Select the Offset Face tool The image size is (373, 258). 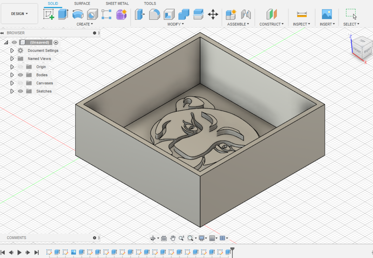click(x=198, y=14)
